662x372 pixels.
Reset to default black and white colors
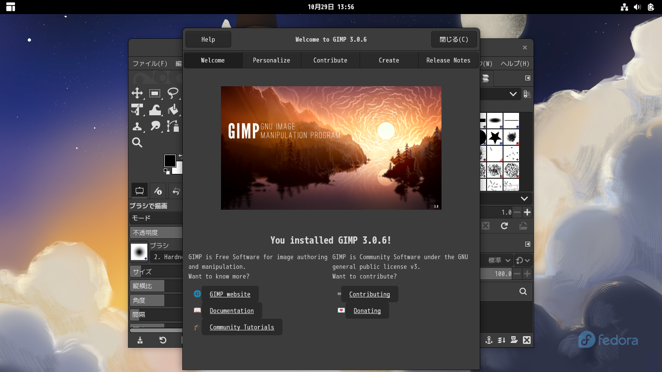(x=166, y=171)
